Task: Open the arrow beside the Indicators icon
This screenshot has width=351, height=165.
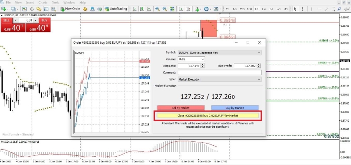Action: 201,9
